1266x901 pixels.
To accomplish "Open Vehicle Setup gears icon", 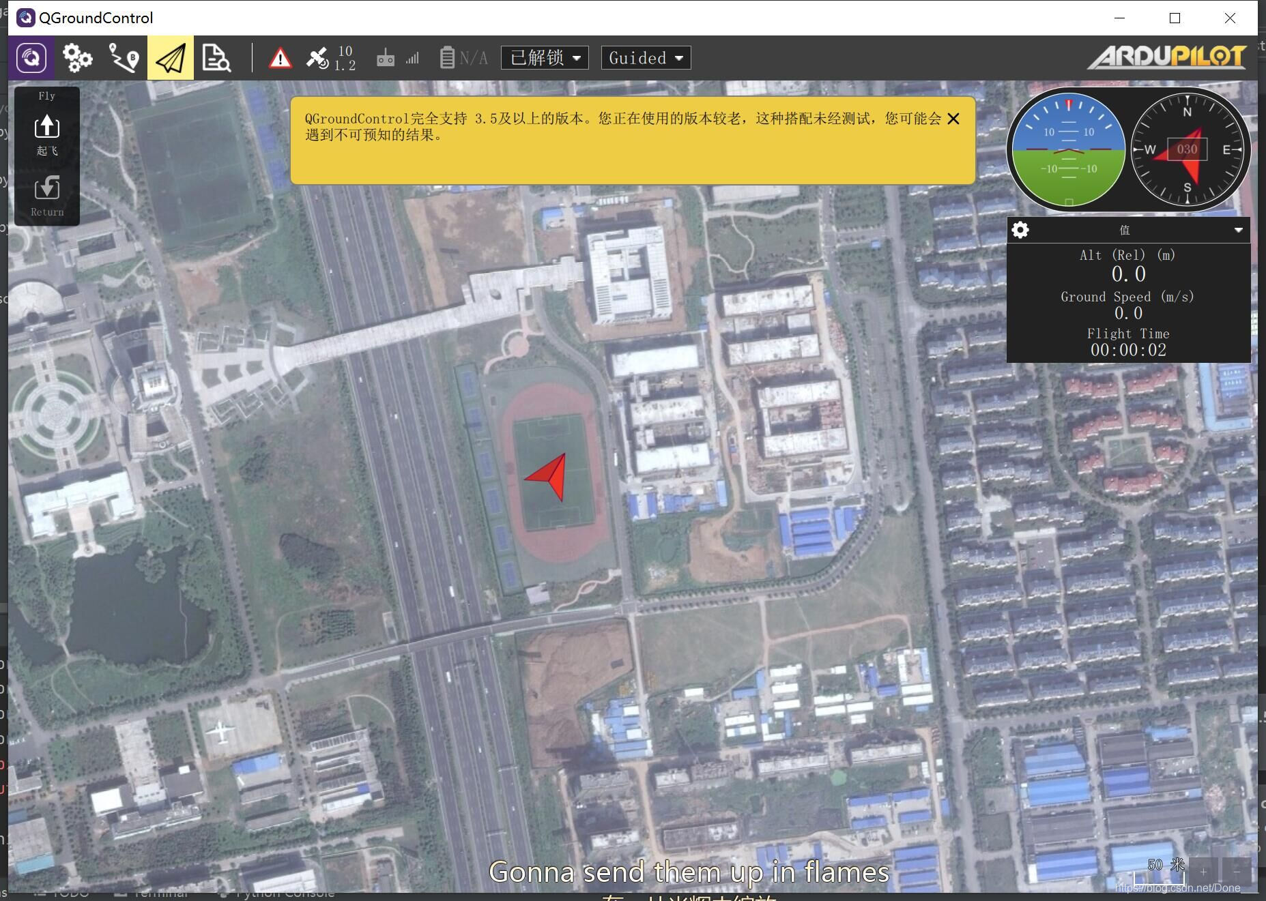I will 77,58.
